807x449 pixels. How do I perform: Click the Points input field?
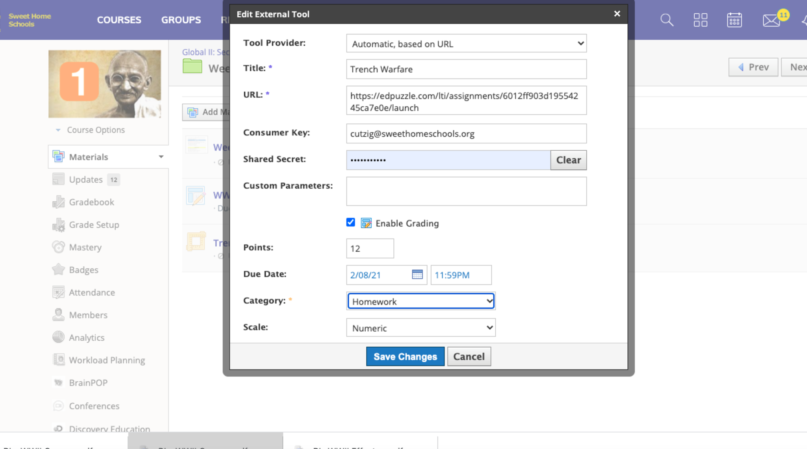click(x=370, y=249)
